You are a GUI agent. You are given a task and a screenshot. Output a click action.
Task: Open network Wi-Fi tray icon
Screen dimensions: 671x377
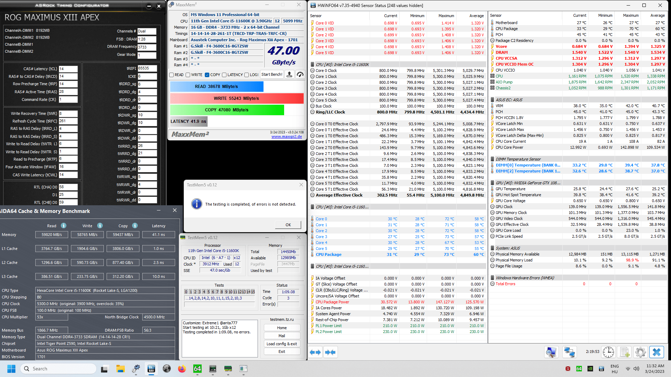(x=628, y=369)
